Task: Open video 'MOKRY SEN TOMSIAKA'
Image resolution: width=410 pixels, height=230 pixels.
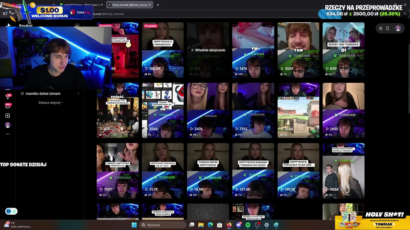Action: coord(343,50)
